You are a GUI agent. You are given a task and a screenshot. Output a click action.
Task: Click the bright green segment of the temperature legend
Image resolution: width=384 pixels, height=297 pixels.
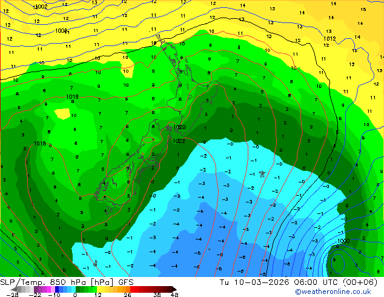click(x=94, y=289)
